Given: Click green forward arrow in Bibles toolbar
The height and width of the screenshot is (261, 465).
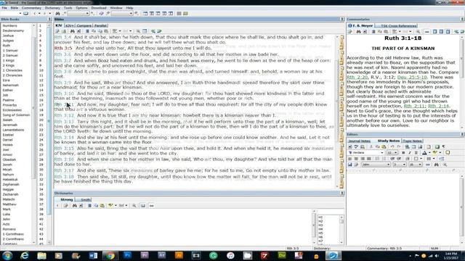Looking at the screenshot, I should [x=159, y=31].
